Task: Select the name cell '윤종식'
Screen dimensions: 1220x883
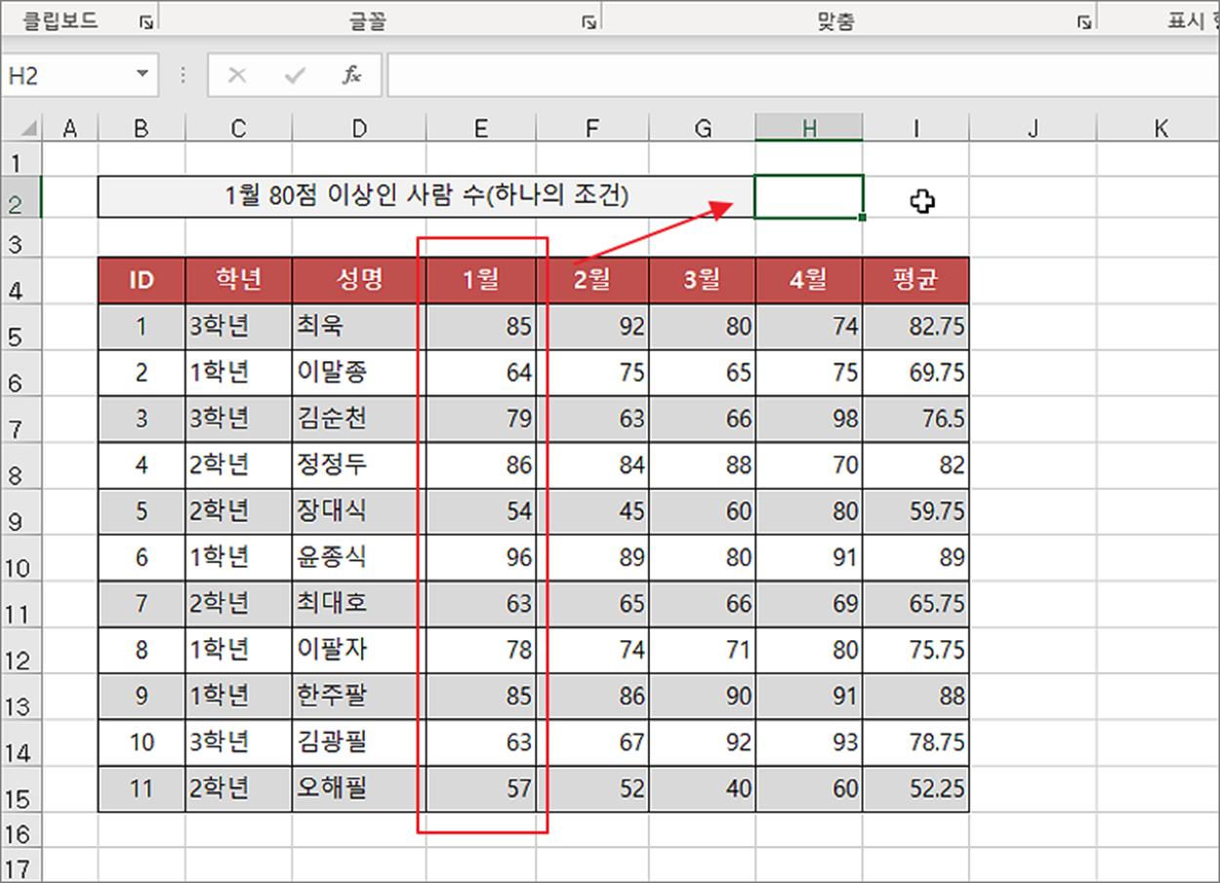Action: [x=359, y=558]
